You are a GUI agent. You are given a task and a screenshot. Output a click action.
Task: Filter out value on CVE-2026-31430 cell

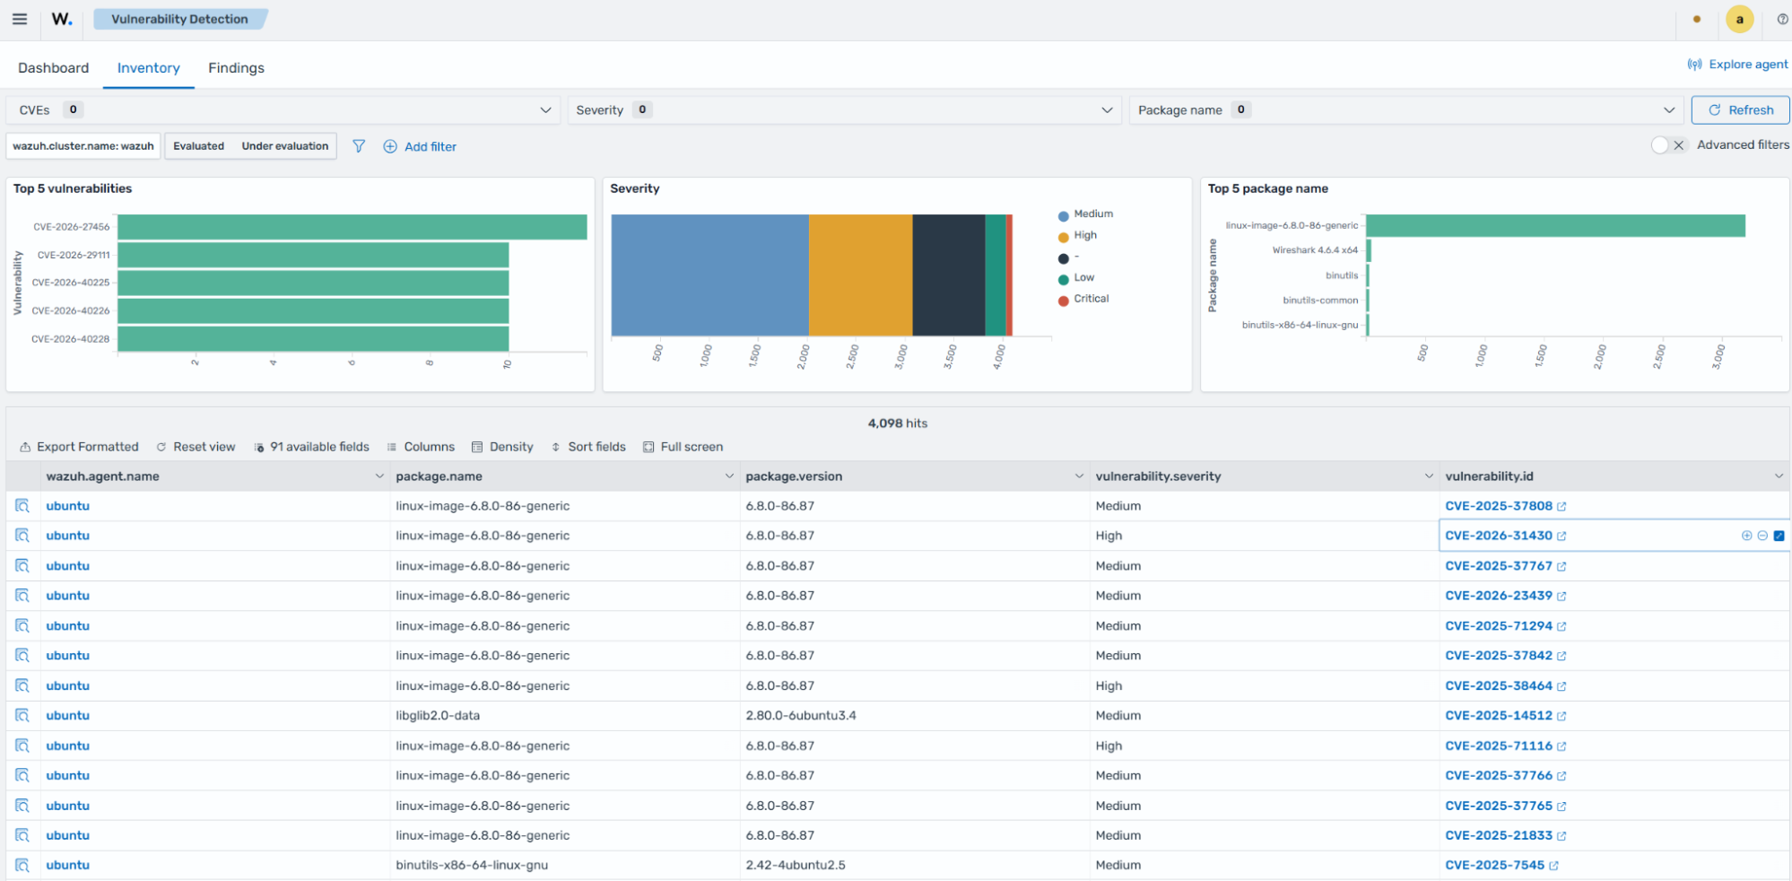pyautogui.click(x=1762, y=536)
